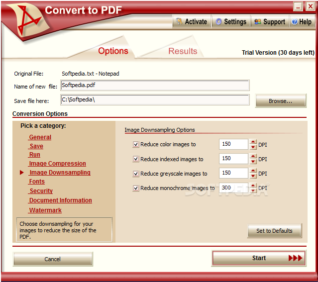318x282 pixels.
Task: Open the Image Compression category
Action: 57,164
